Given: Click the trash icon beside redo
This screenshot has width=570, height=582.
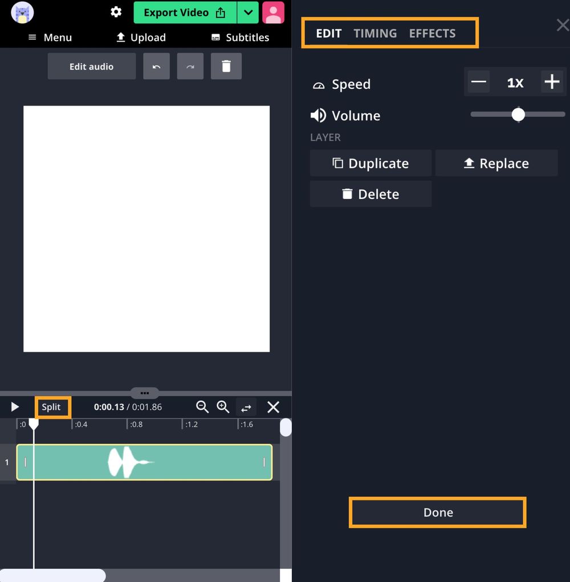Looking at the screenshot, I should [x=226, y=67].
